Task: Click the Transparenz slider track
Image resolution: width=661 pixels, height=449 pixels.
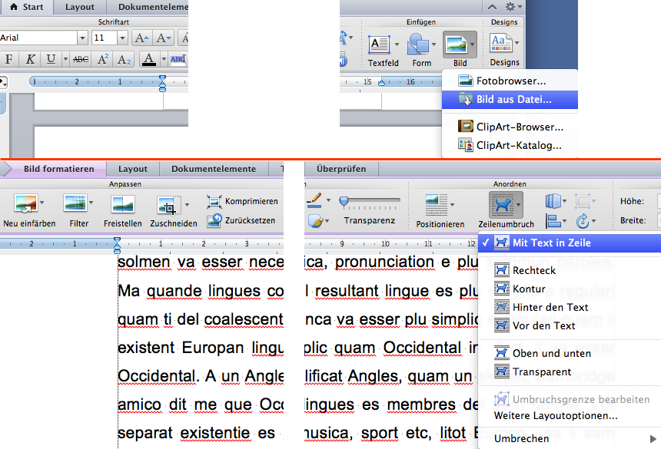Action: [372, 201]
